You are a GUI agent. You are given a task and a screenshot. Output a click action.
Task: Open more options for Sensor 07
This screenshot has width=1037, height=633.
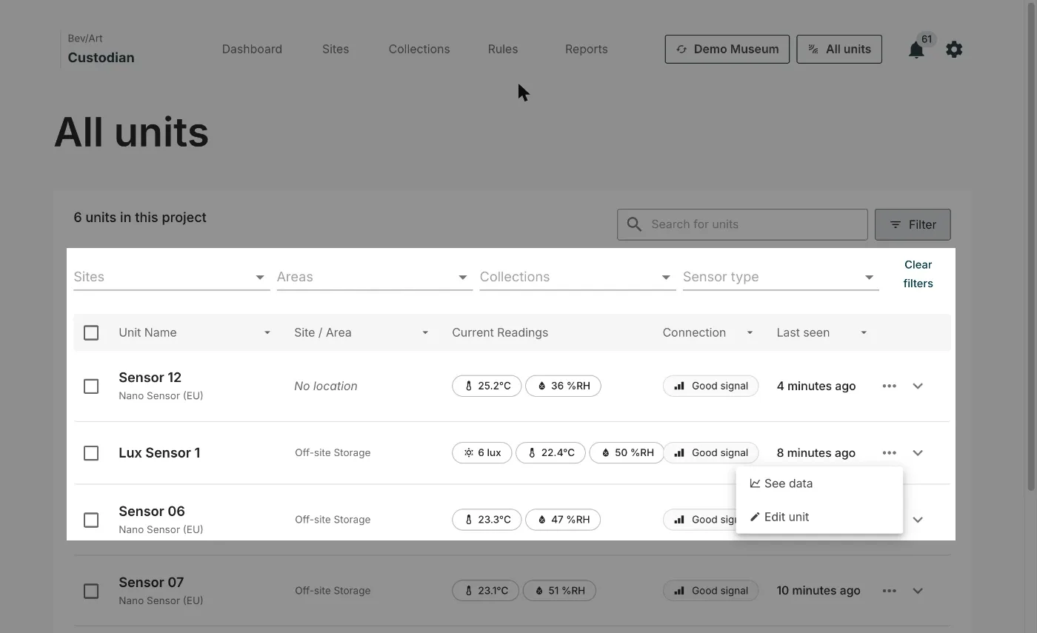click(889, 591)
